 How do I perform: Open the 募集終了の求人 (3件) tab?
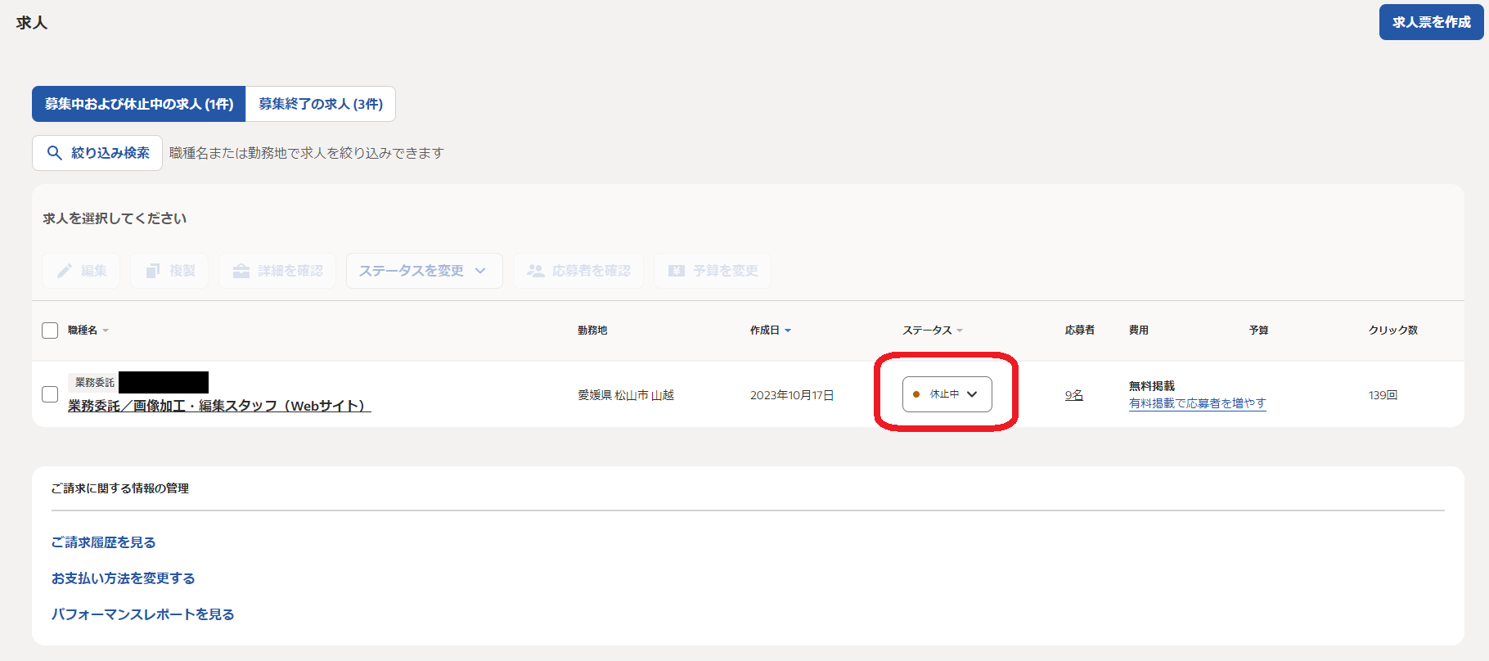pos(321,104)
